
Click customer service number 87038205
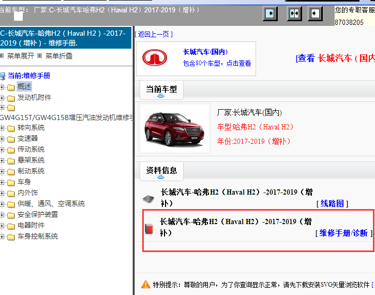pos(349,22)
